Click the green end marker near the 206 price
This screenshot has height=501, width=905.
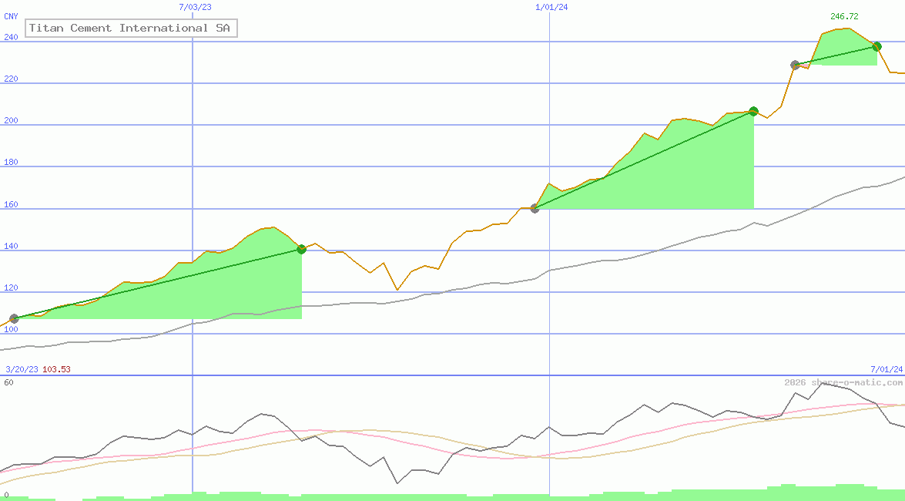(753, 111)
